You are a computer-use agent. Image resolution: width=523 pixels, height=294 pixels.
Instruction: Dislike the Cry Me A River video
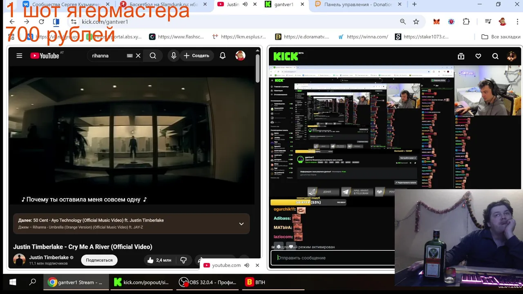coord(183,260)
